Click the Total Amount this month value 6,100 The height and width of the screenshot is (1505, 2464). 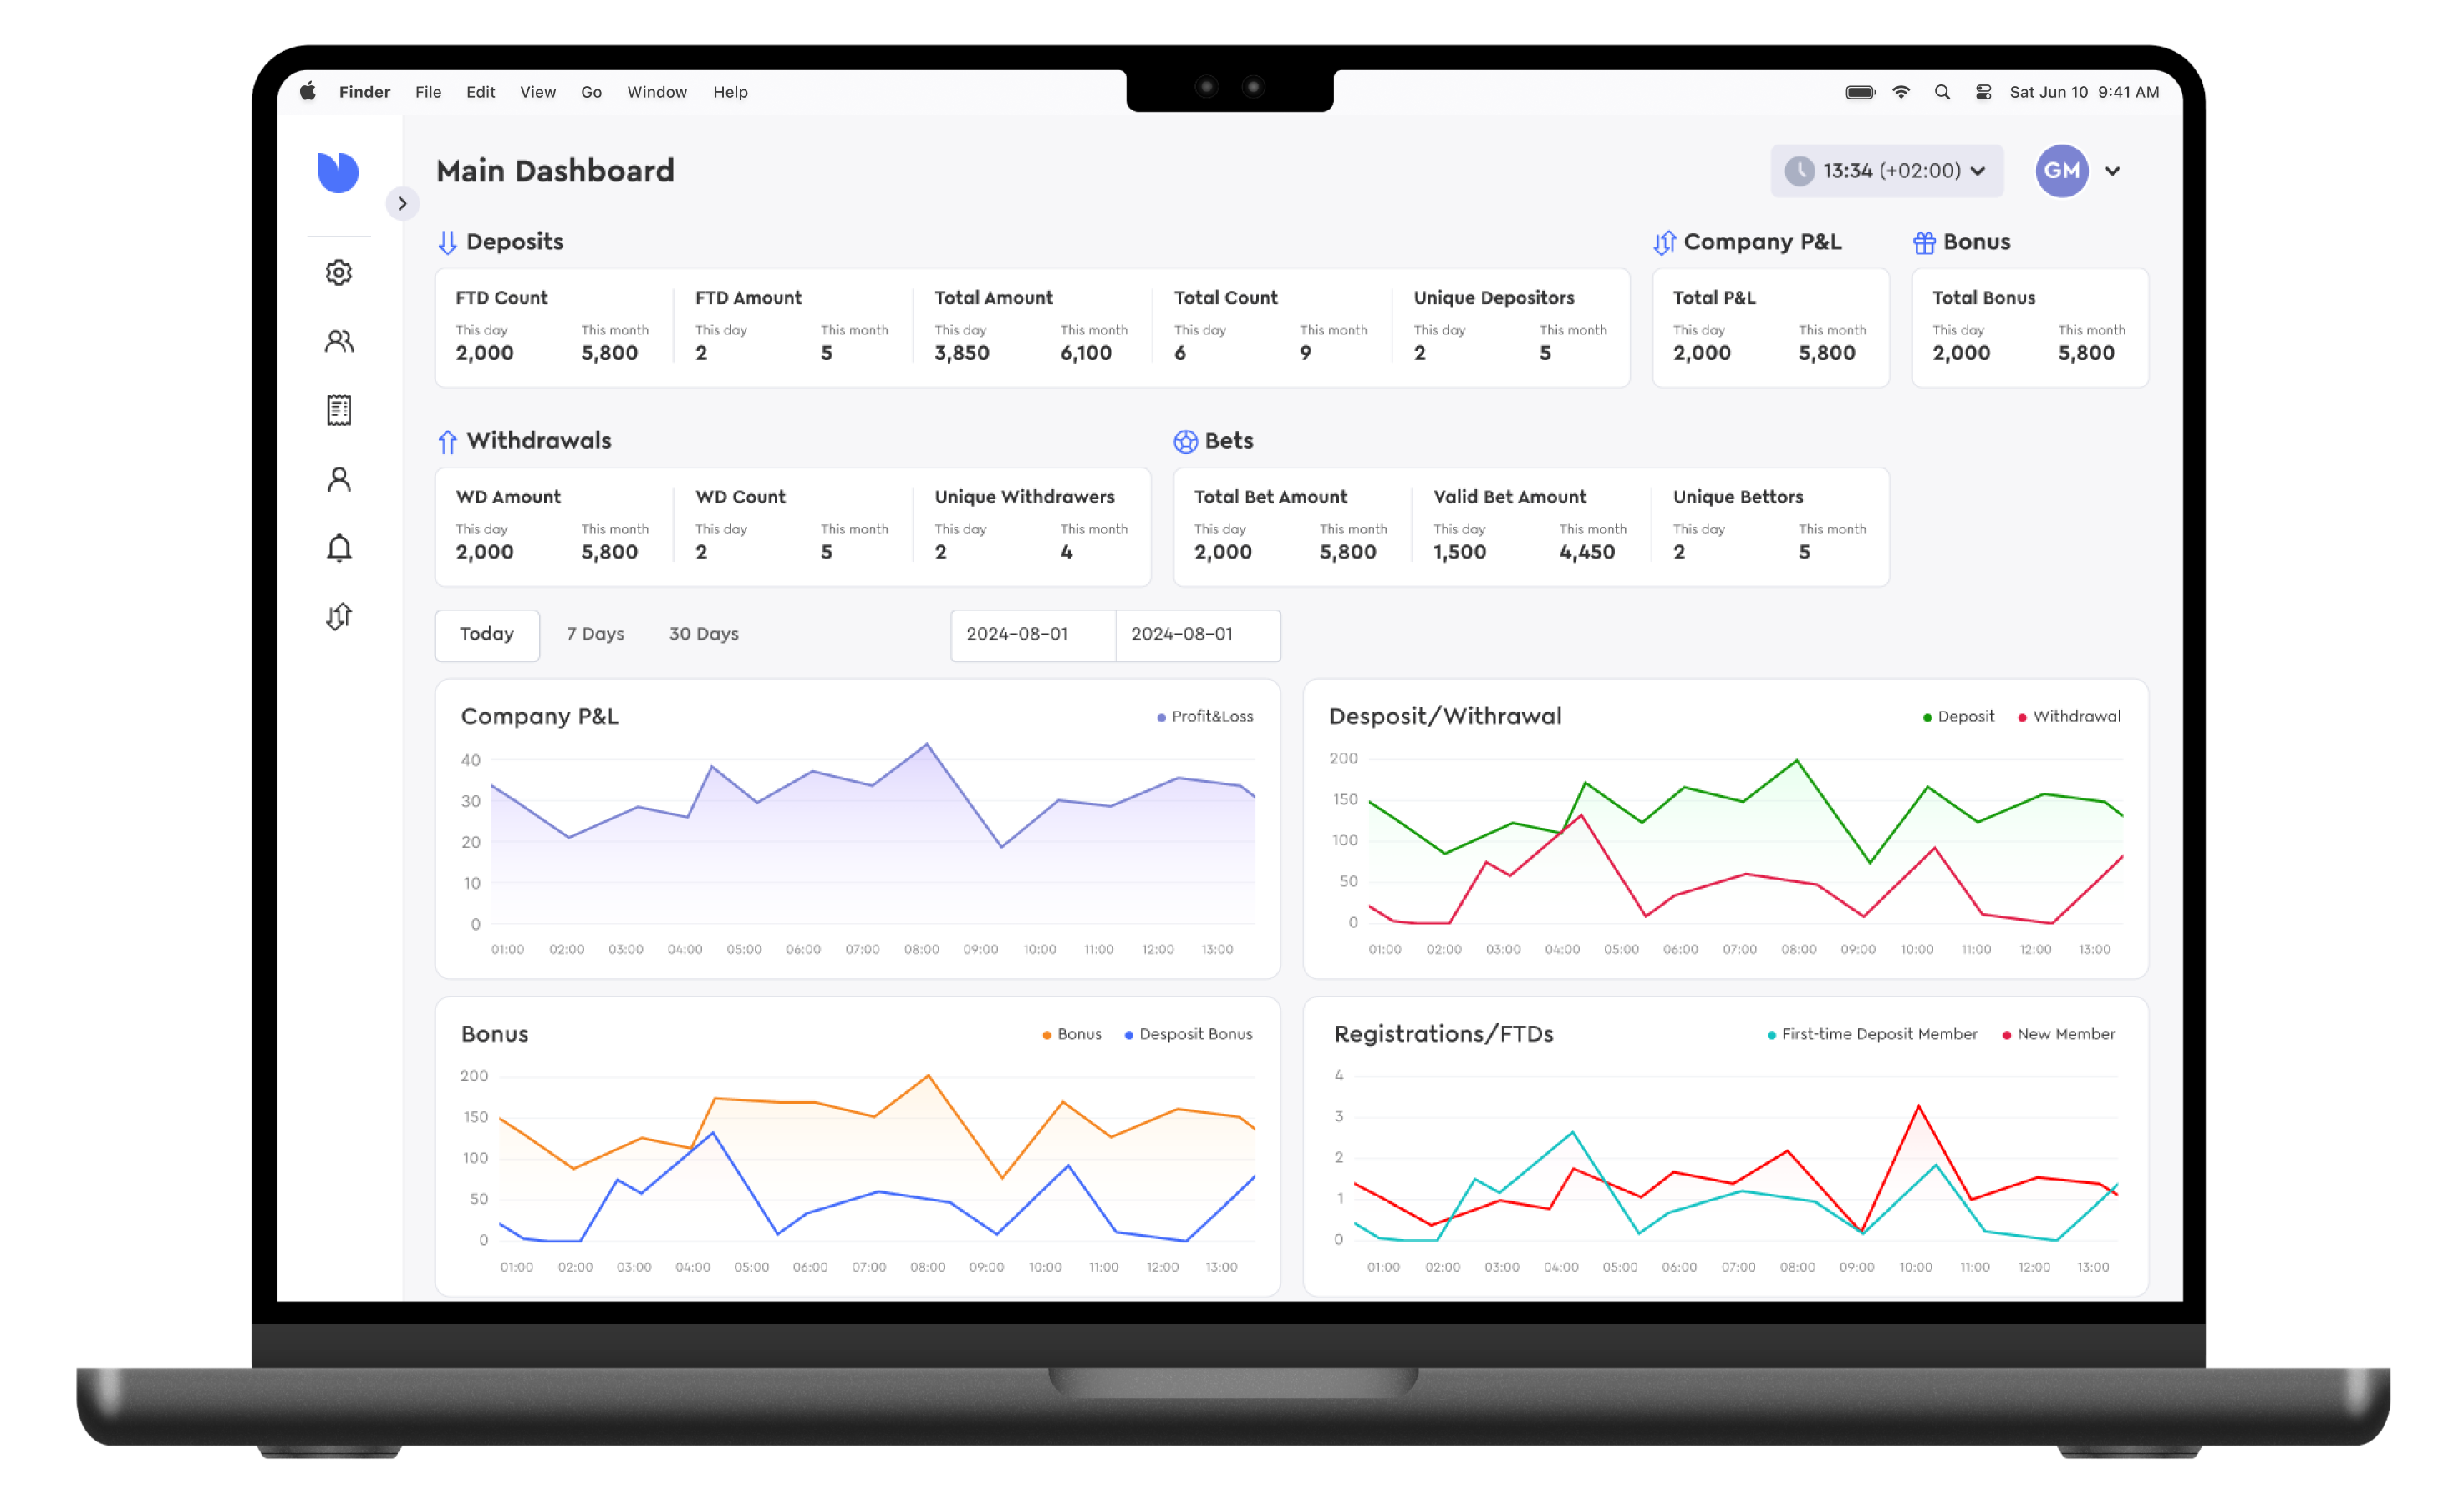[1085, 352]
